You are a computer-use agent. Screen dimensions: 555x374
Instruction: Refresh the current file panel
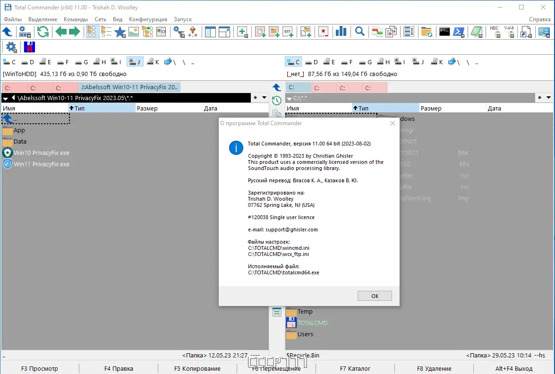point(43,32)
